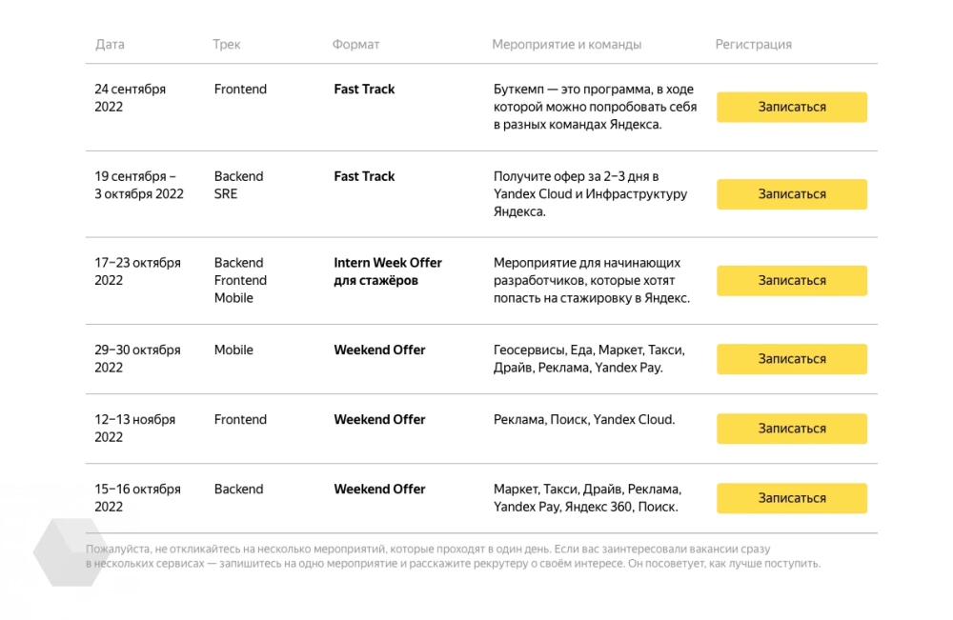The image size is (953, 620).
Task: Sign up for the Mobile Weekend Offer
Action: tap(791, 359)
